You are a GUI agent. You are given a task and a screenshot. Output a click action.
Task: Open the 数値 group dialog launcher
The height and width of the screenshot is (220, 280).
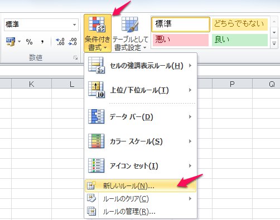pyautogui.click(x=75, y=58)
